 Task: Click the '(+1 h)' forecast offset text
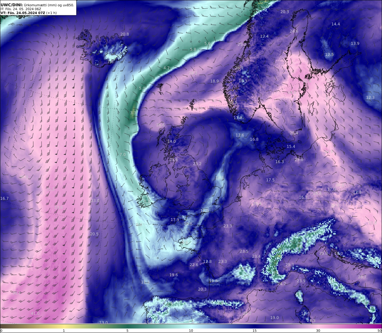click(51, 13)
